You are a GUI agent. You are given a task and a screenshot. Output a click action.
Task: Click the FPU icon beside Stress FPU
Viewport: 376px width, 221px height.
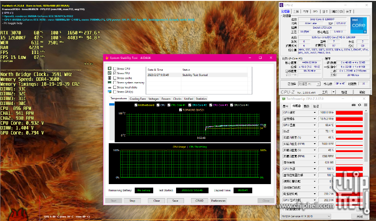click(x=110, y=73)
